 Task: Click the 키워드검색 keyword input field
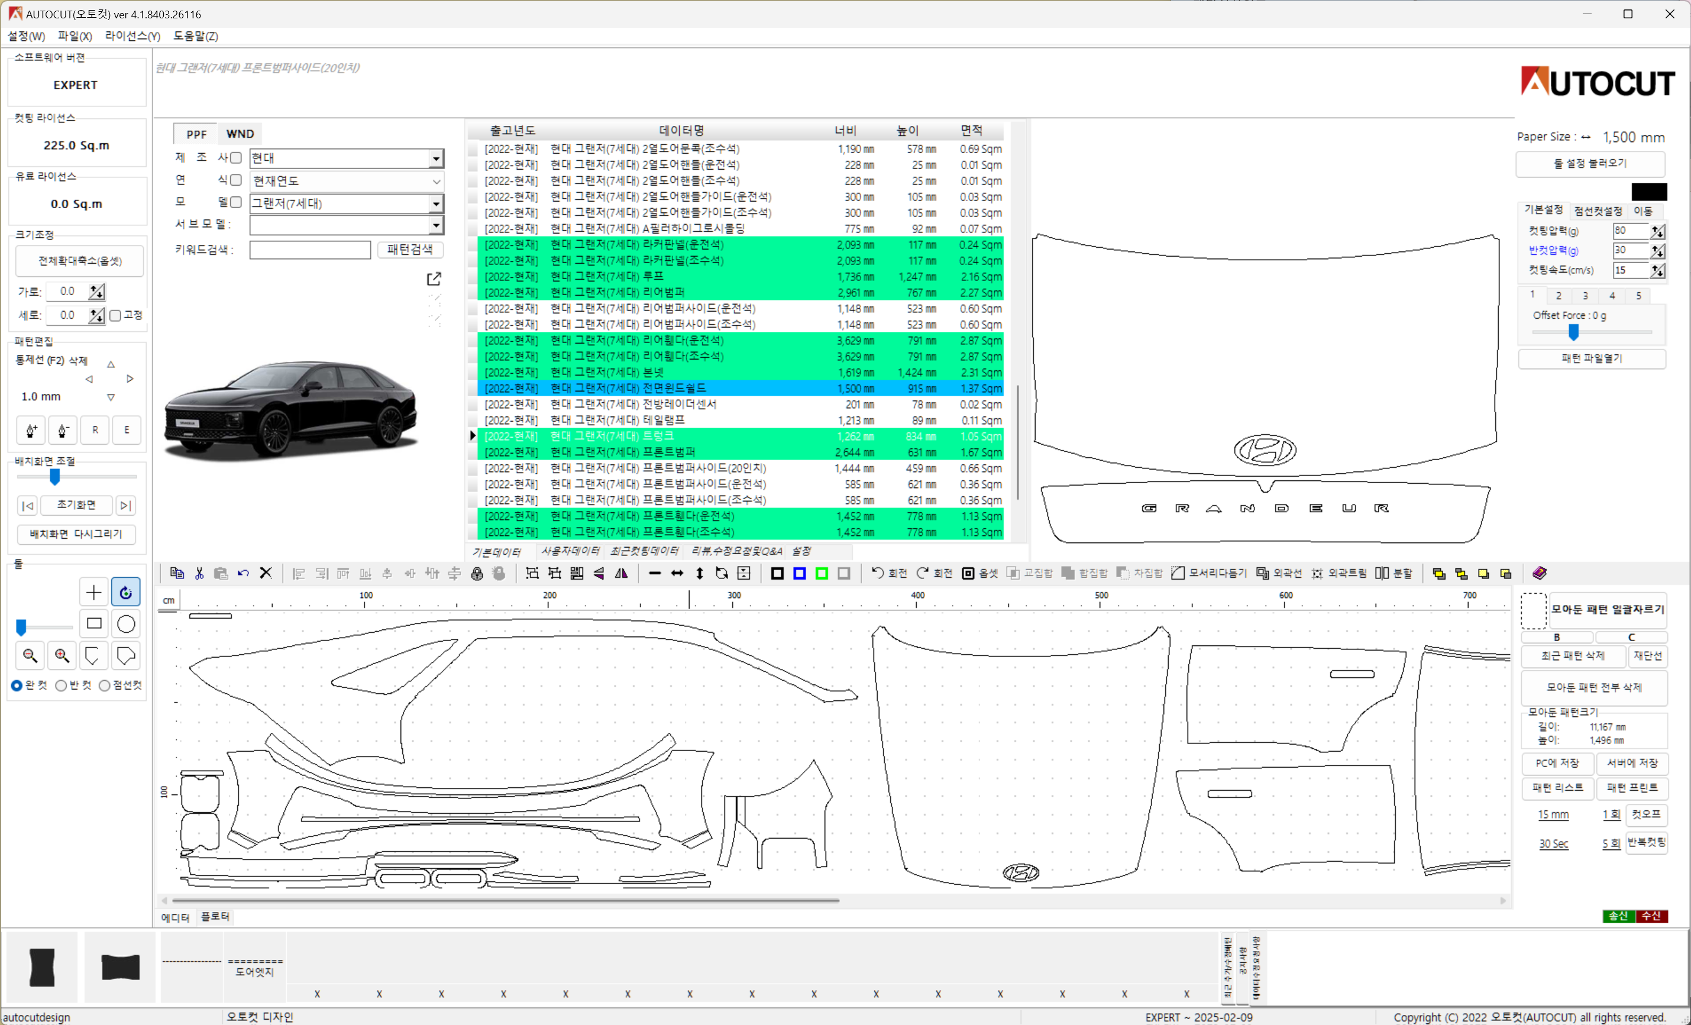[310, 250]
